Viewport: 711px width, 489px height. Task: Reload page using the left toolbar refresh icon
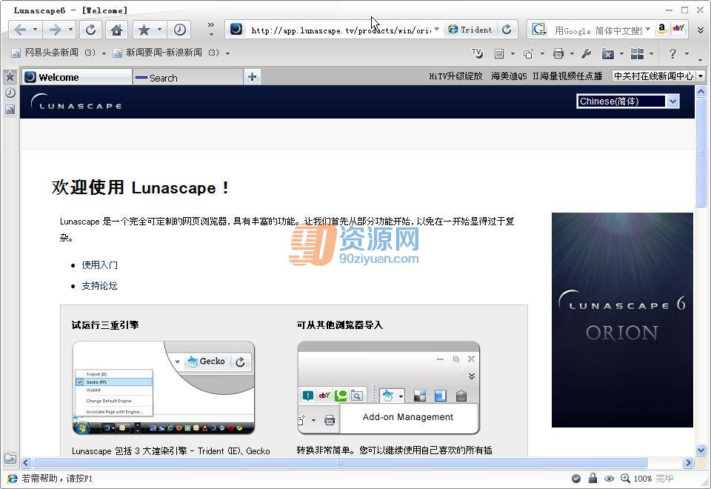90,30
